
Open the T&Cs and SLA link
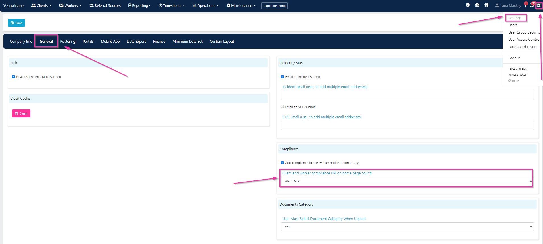tap(517, 69)
